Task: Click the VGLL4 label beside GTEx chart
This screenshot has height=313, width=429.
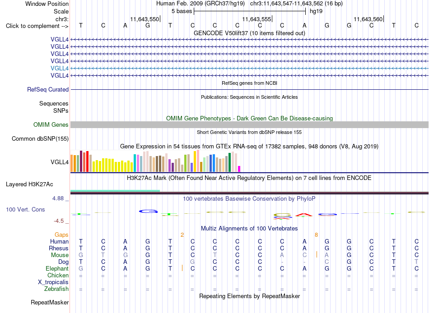Action: pyautogui.click(x=59, y=162)
